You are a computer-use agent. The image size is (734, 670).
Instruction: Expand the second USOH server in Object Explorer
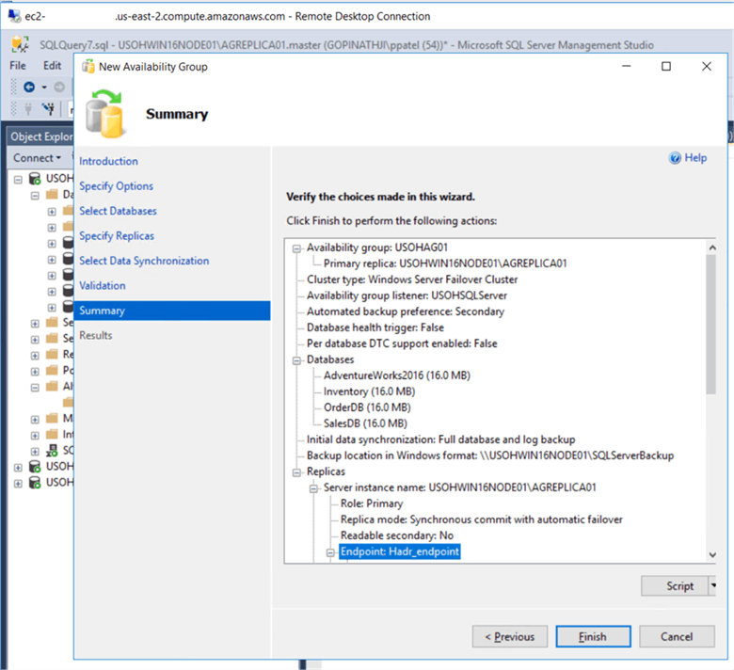pos(18,468)
